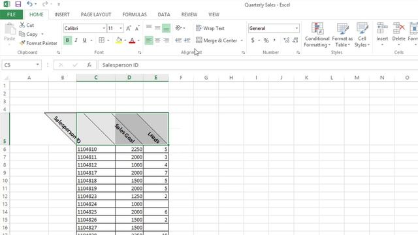
Task: Open Format as Table gallery
Action: (x=342, y=35)
